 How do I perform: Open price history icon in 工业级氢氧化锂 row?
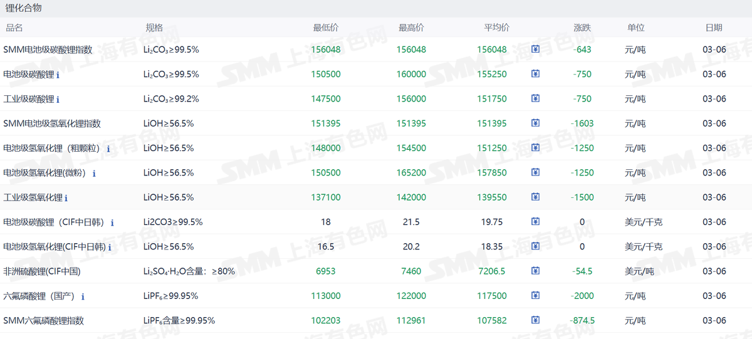(x=536, y=197)
